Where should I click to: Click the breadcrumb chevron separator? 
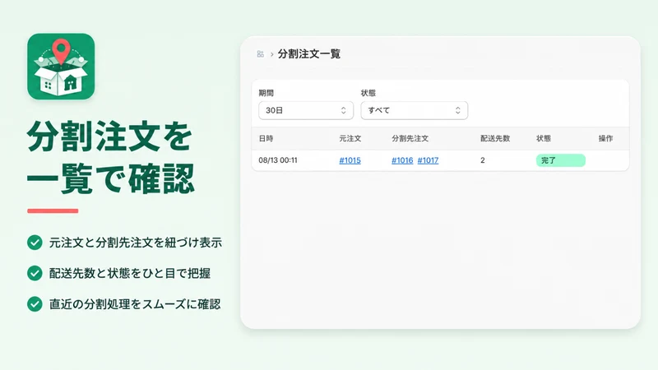pyautogui.click(x=272, y=54)
